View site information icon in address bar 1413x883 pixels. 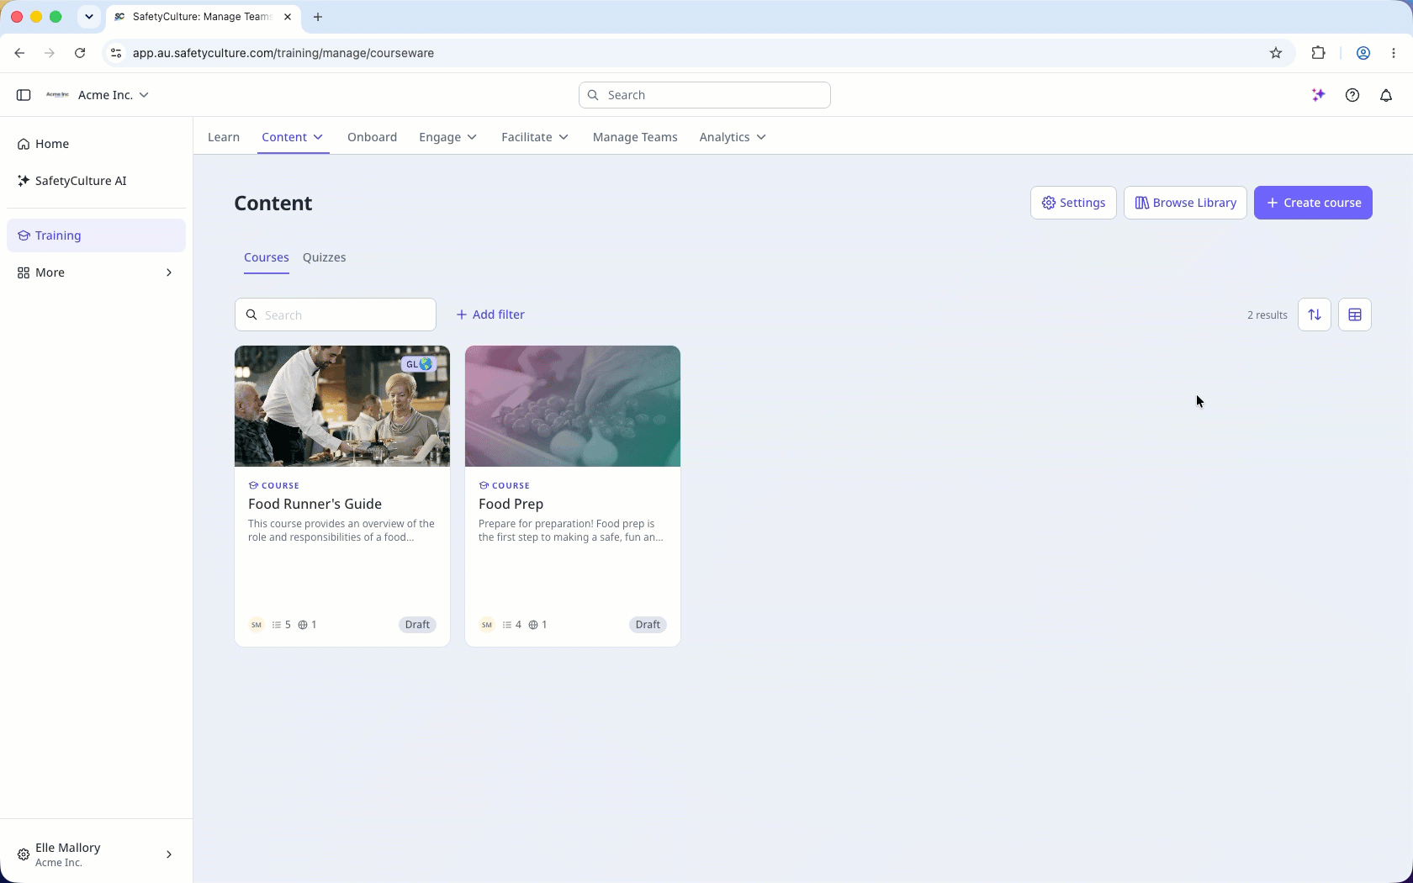(116, 53)
